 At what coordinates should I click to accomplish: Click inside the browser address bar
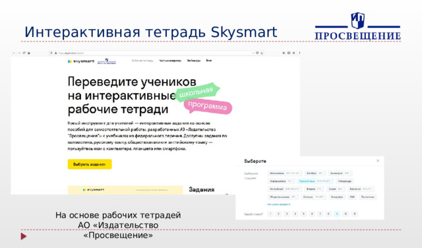(x=156, y=53)
